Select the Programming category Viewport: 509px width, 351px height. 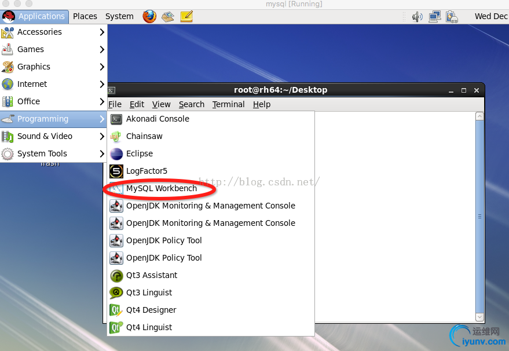click(53, 119)
